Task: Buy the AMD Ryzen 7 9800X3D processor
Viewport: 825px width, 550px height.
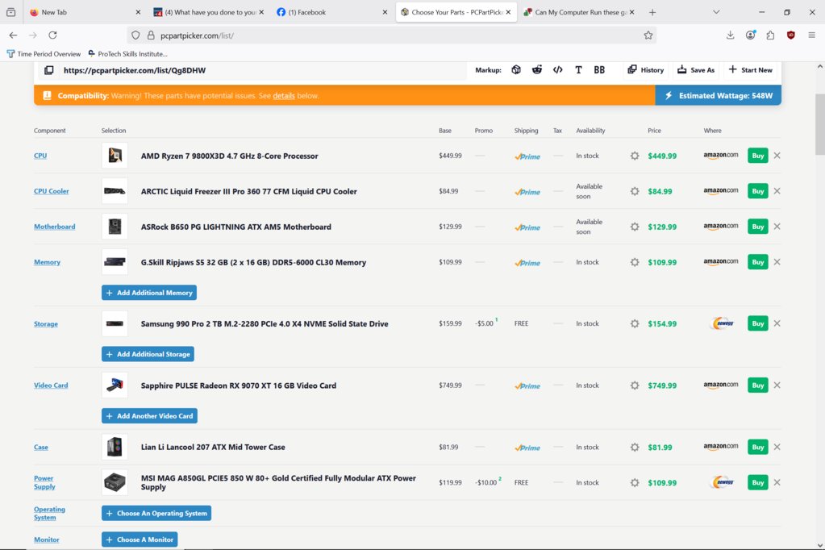Action: click(757, 156)
